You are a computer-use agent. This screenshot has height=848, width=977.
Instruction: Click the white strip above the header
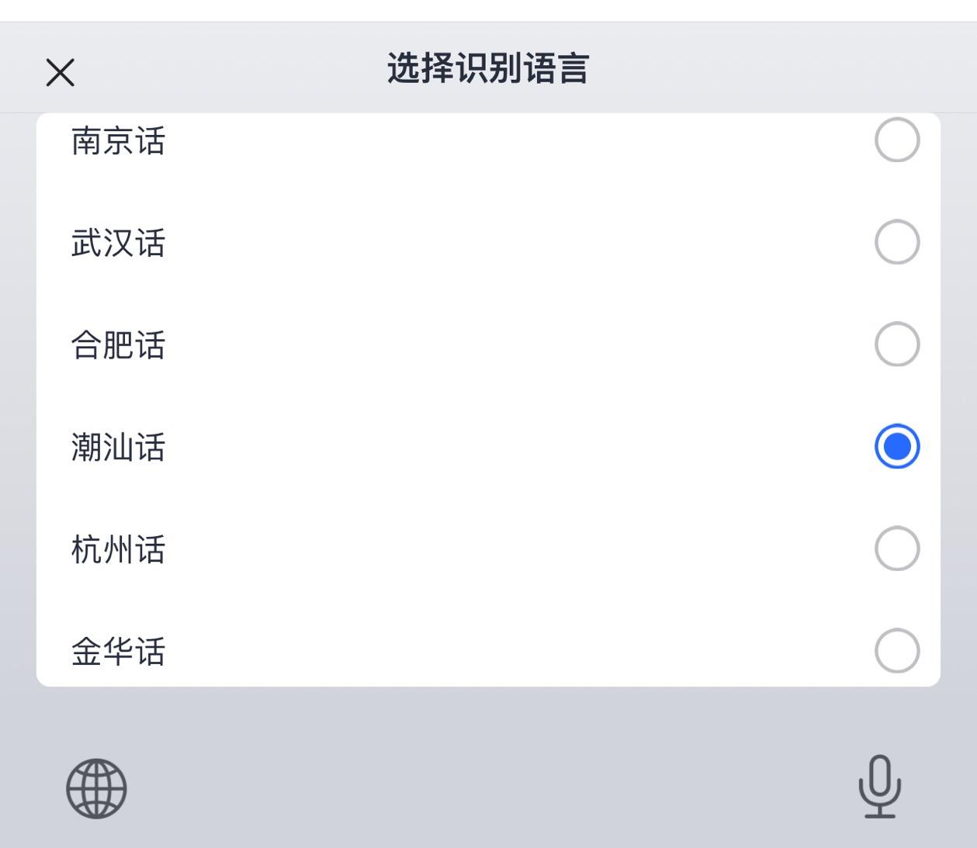489,10
